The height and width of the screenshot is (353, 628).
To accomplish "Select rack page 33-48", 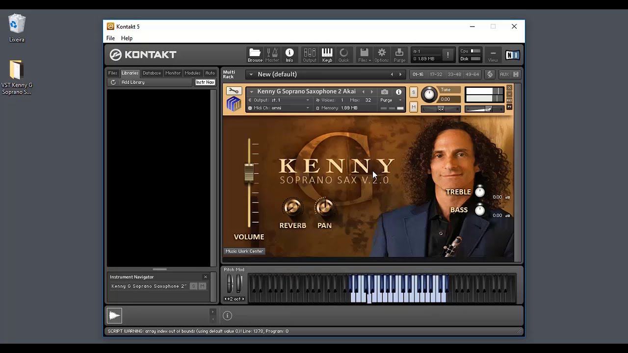I will [x=454, y=75].
